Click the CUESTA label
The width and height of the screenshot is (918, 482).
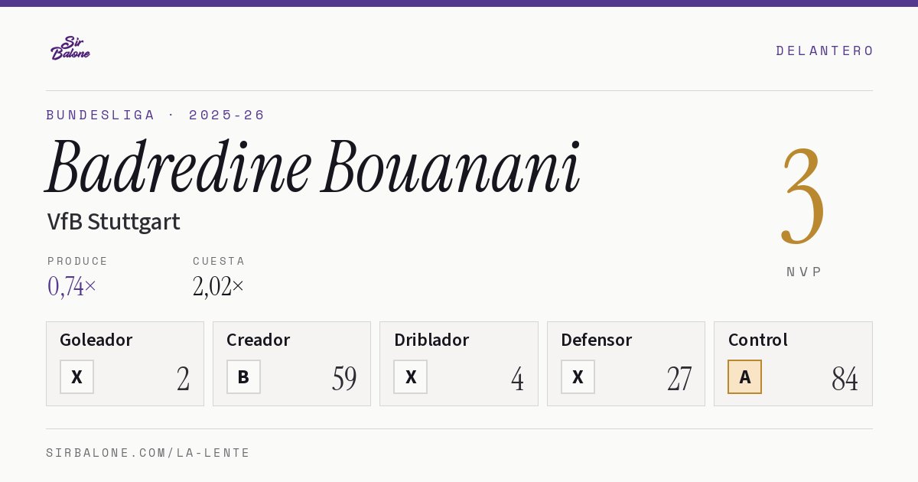219,261
